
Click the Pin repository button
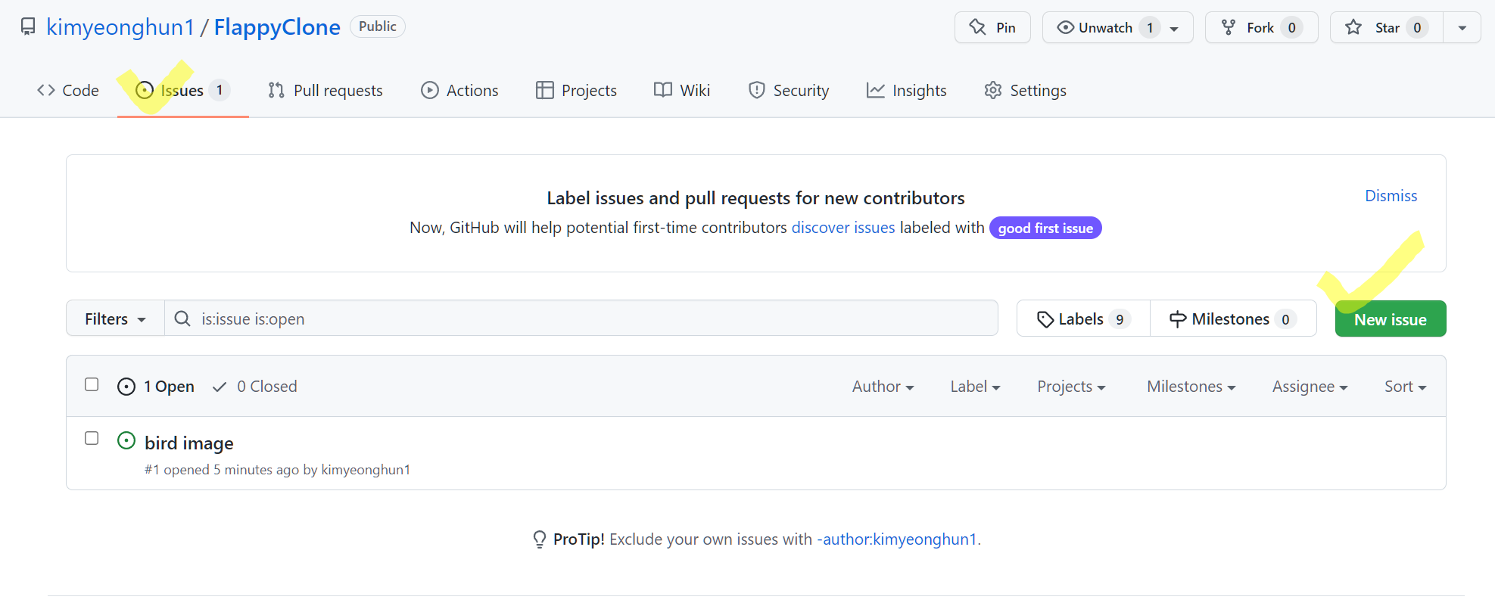[992, 28]
